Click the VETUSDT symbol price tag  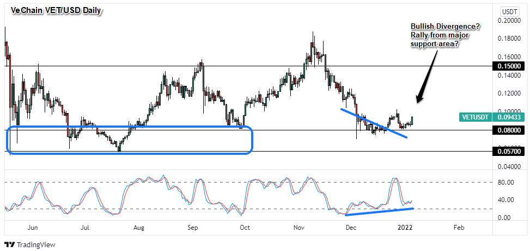[x=476, y=117]
